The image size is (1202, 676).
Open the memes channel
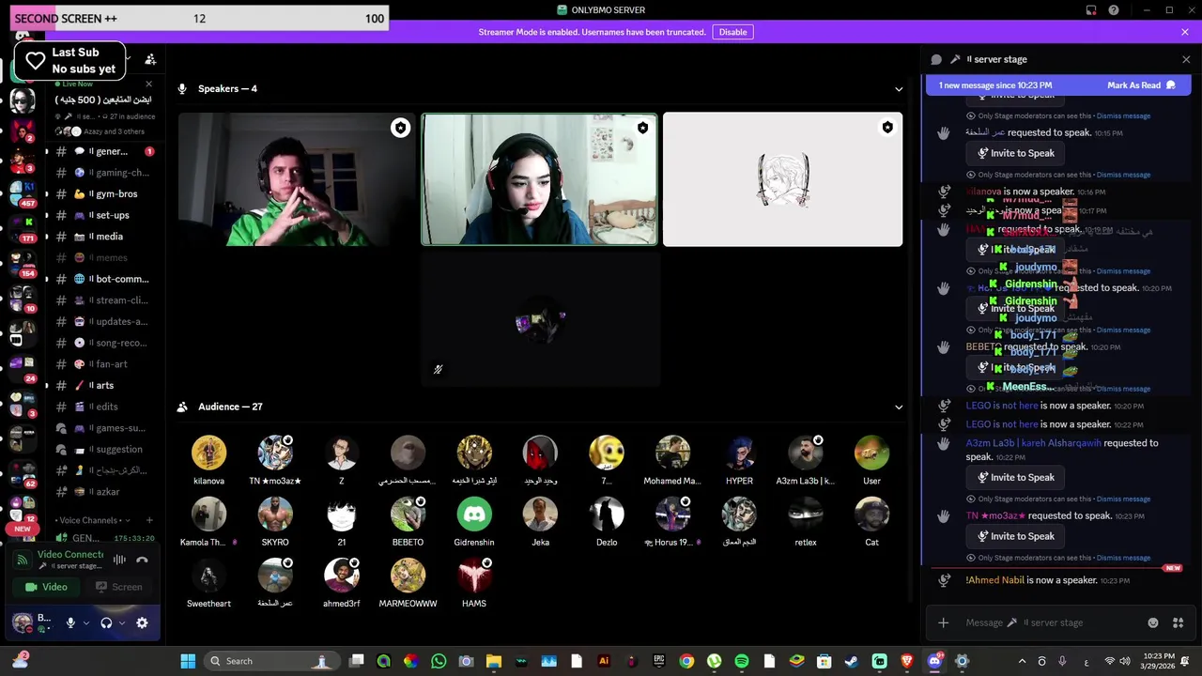tap(101, 257)
